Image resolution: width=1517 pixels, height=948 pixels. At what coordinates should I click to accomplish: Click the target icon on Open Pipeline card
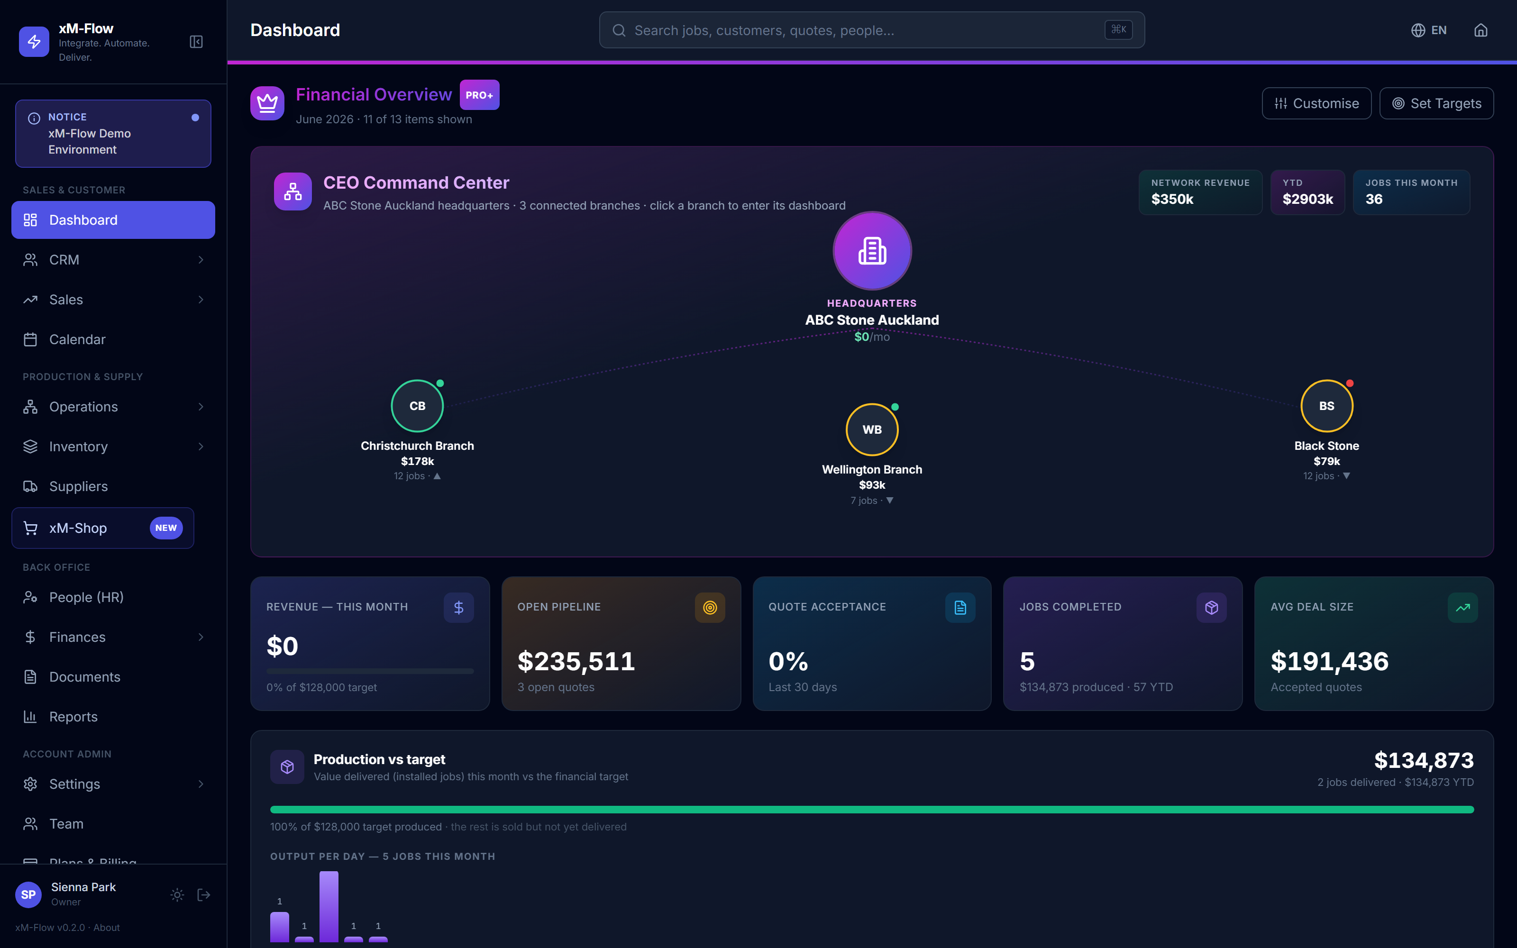[710, 608]
